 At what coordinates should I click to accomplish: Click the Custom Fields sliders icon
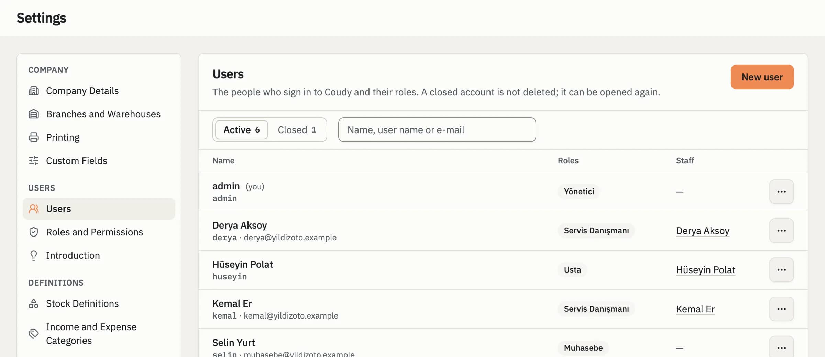pyautogui.click(x=34, y=161)
